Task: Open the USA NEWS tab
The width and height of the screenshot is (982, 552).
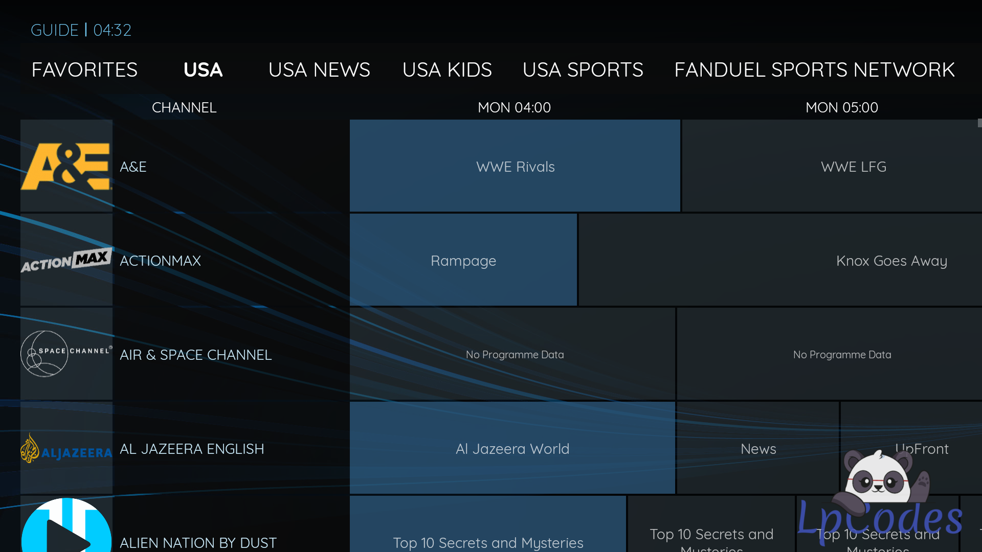Action: tap(319, 70)
